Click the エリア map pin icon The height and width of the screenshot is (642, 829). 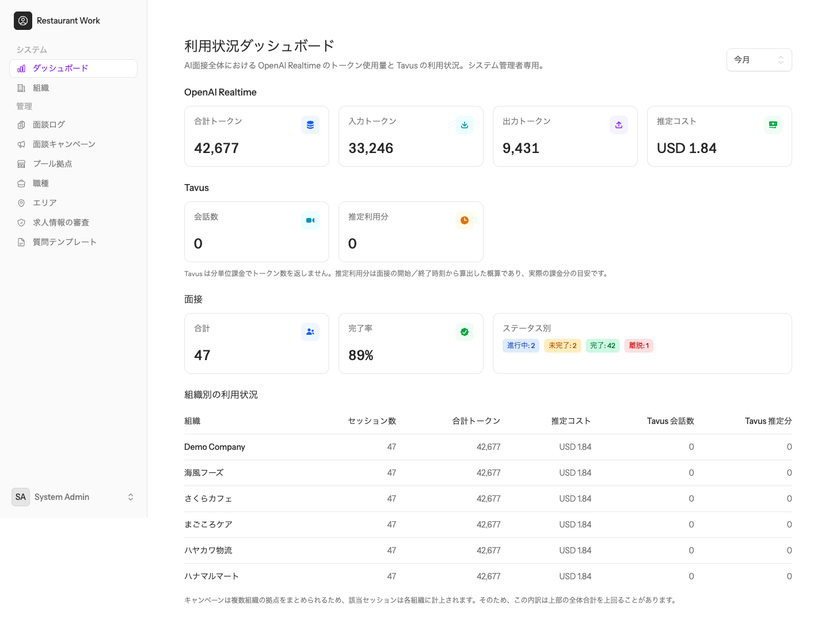[21, 203]
